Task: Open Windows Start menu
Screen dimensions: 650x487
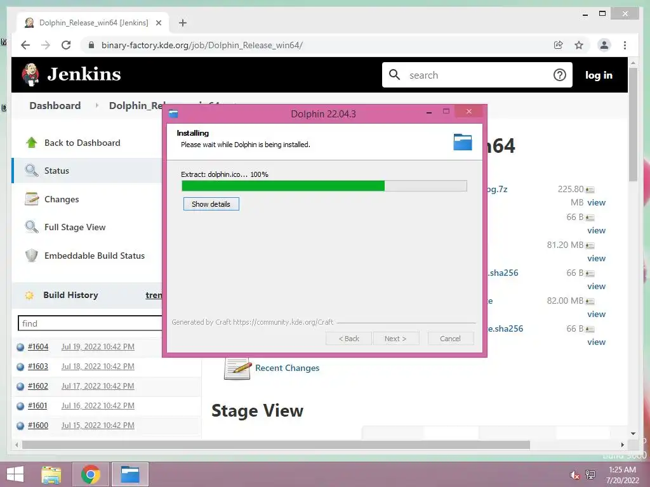Action: coord(15,474)
